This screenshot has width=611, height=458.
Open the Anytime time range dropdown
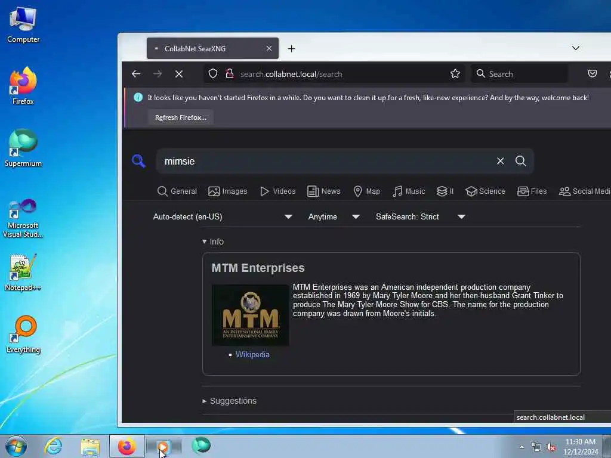(x=334, y=216)
